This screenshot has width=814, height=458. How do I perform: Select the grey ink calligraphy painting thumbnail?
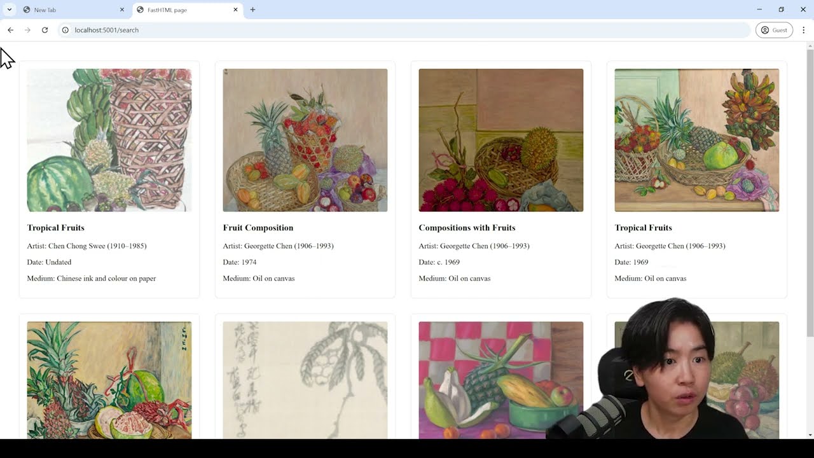pos(305,380)
